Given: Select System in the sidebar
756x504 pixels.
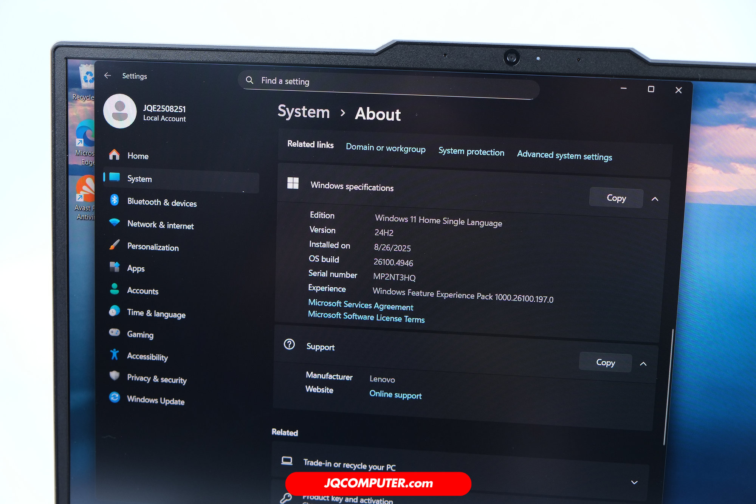Looking at the screenshot, I should [181, 180].
